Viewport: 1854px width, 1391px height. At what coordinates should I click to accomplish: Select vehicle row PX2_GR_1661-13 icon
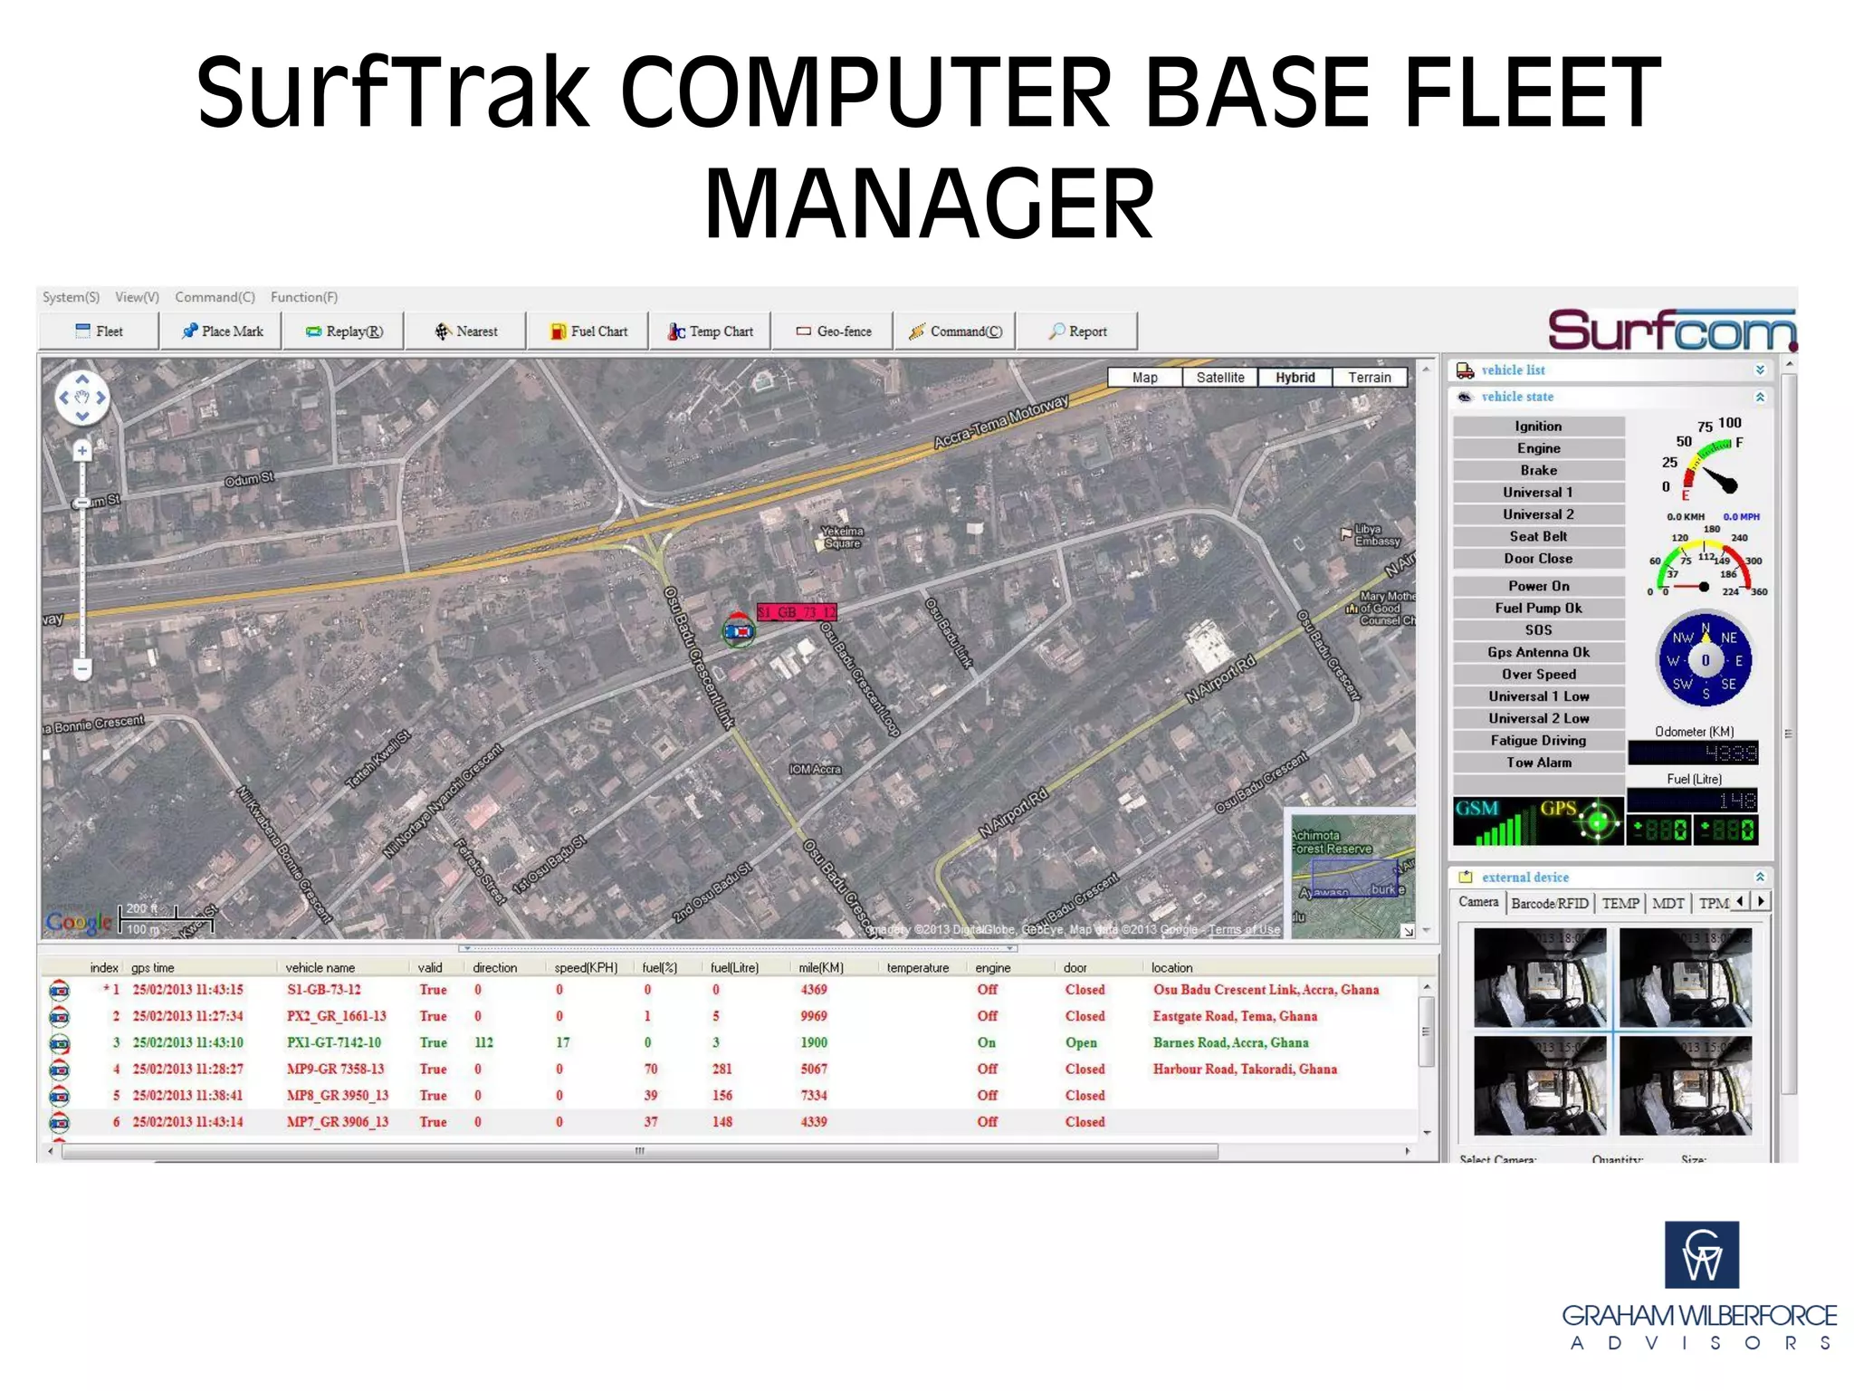click(60, 1017)
